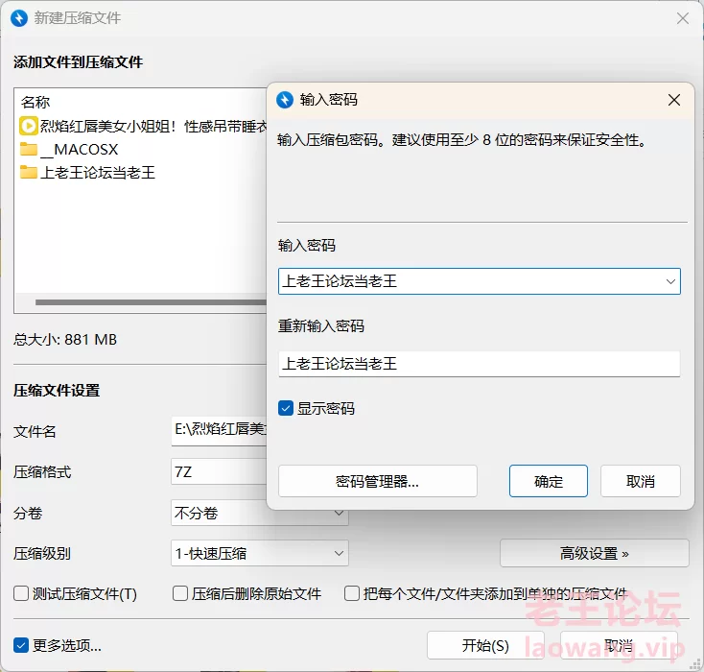Click the file list horizontal scrollbar

coord(151,302)
